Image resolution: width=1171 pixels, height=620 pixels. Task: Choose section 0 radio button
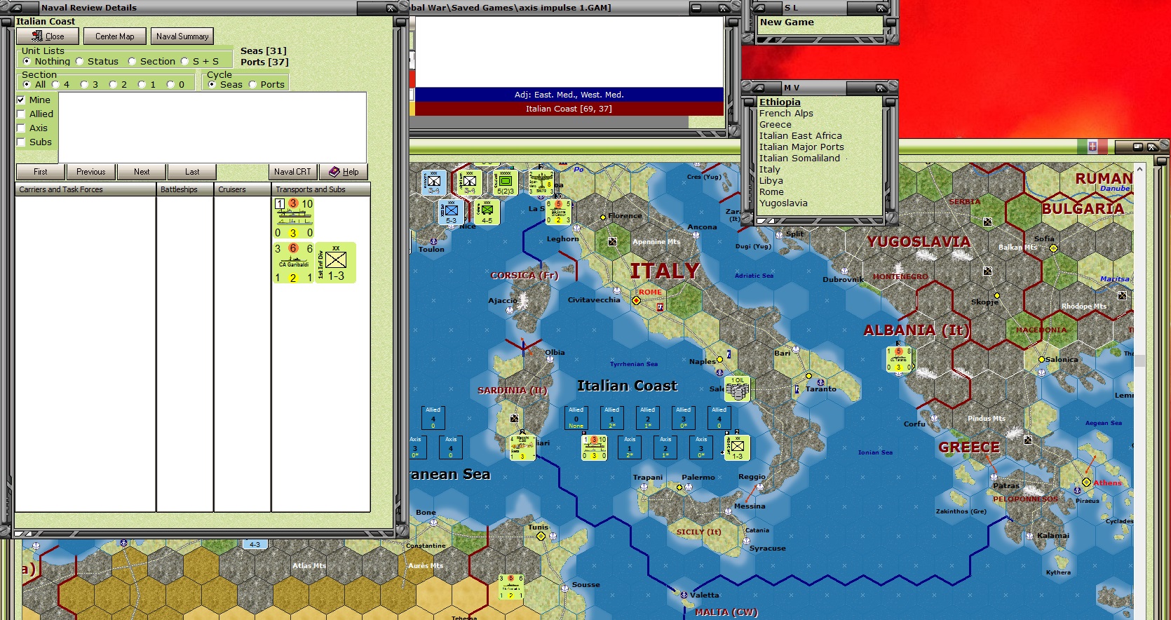tap(170, 85)
